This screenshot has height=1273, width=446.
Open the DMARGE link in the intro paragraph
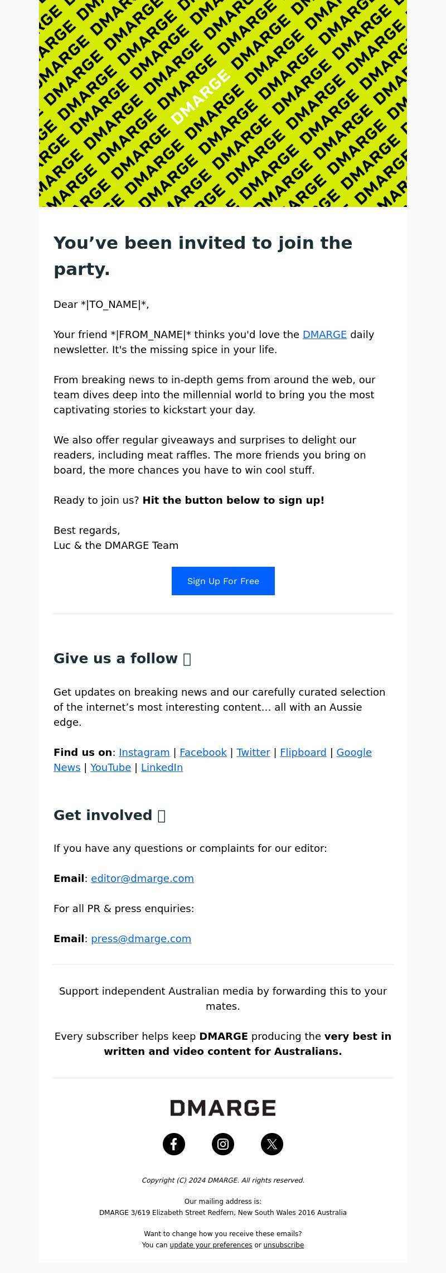pyautogui.click(x=324, y=335)
